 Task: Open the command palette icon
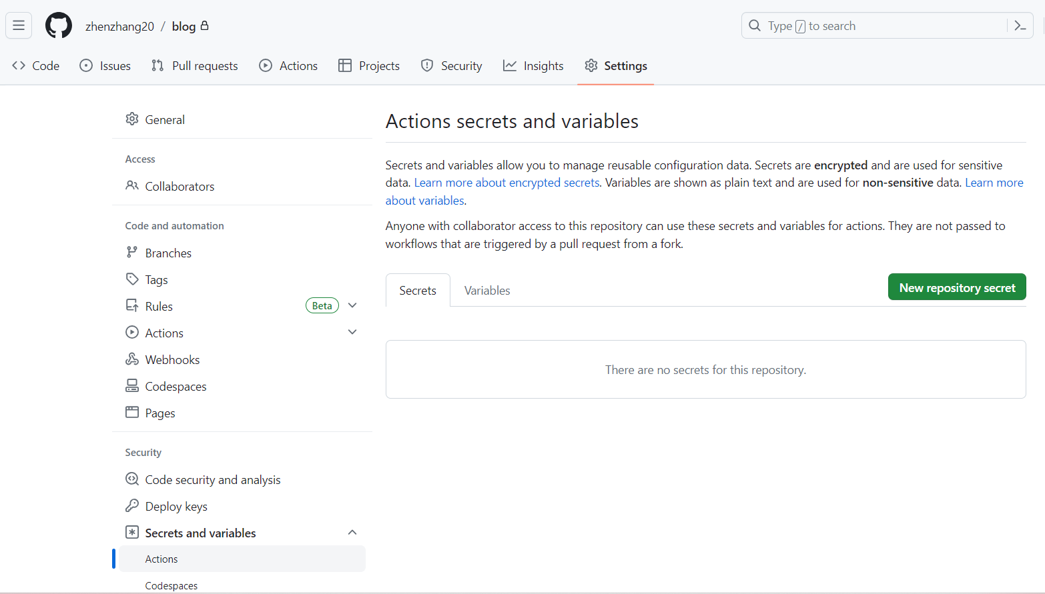point(1020,25)
